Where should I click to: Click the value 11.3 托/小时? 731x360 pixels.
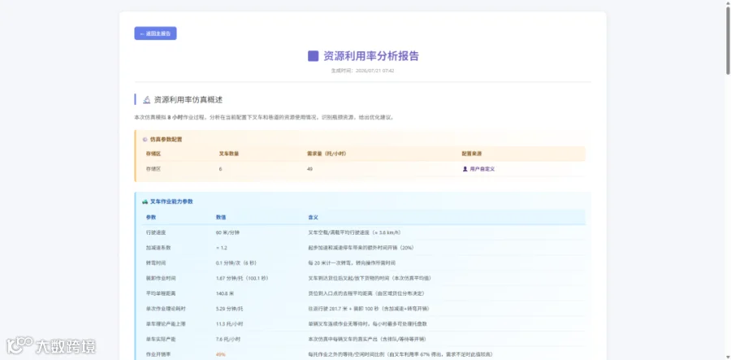[229, 324]
